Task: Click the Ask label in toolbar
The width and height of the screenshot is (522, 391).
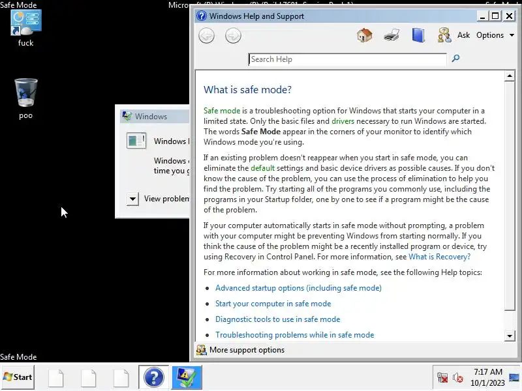Action: tap(463, 35)
